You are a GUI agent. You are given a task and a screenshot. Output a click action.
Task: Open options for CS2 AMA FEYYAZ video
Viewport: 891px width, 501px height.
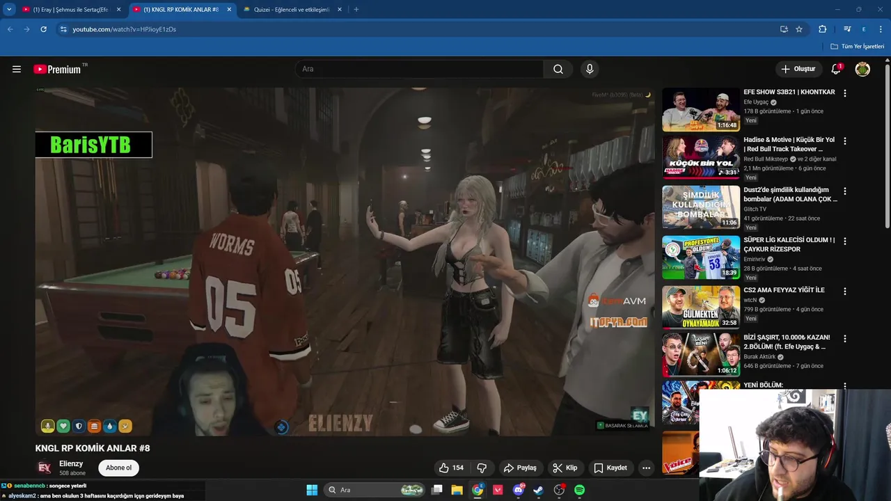[845, 291]
